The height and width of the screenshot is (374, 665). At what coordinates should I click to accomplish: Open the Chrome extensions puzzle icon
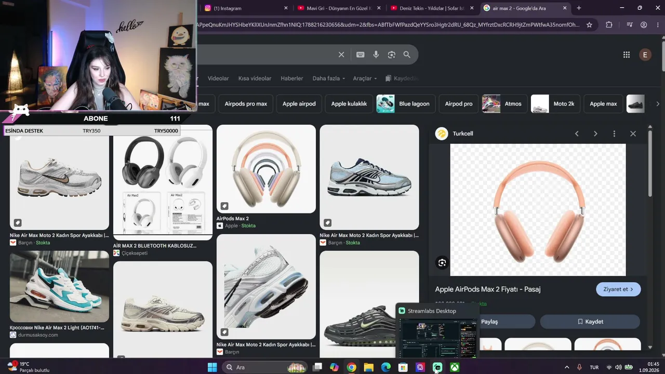[x=609, y=25]
